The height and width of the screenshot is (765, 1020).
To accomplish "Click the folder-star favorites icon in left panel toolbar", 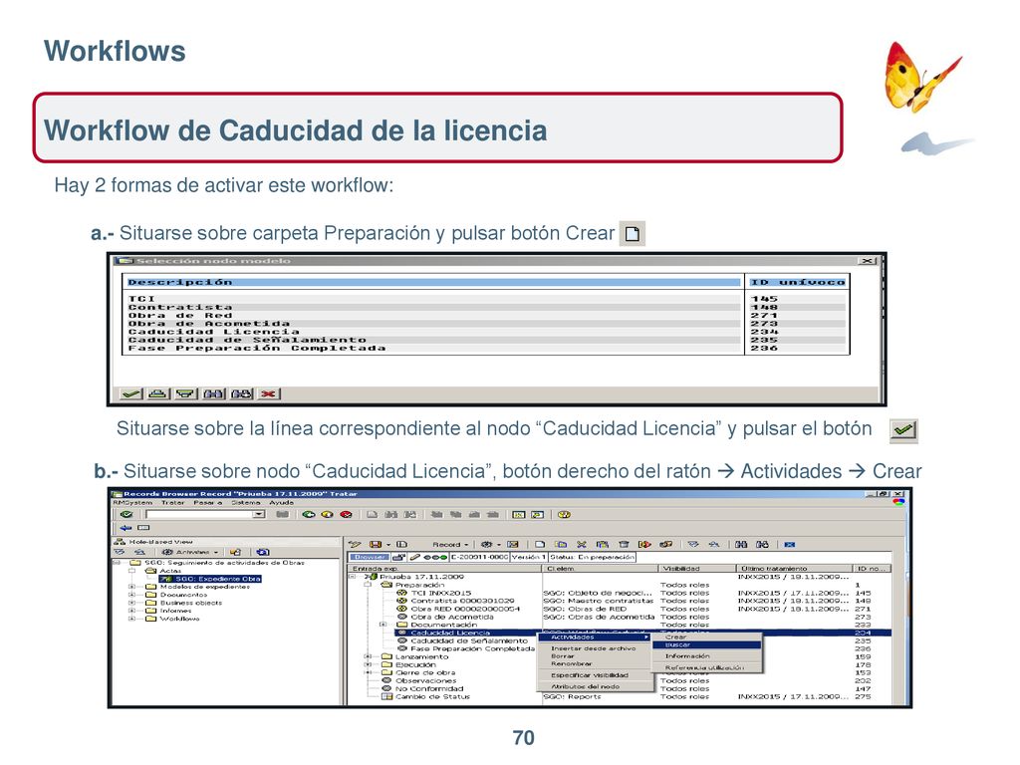I will [x=235, y=552].
